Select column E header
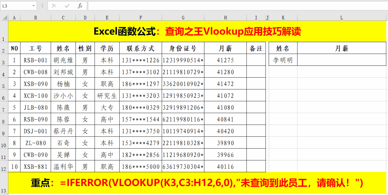 [107, 18]
